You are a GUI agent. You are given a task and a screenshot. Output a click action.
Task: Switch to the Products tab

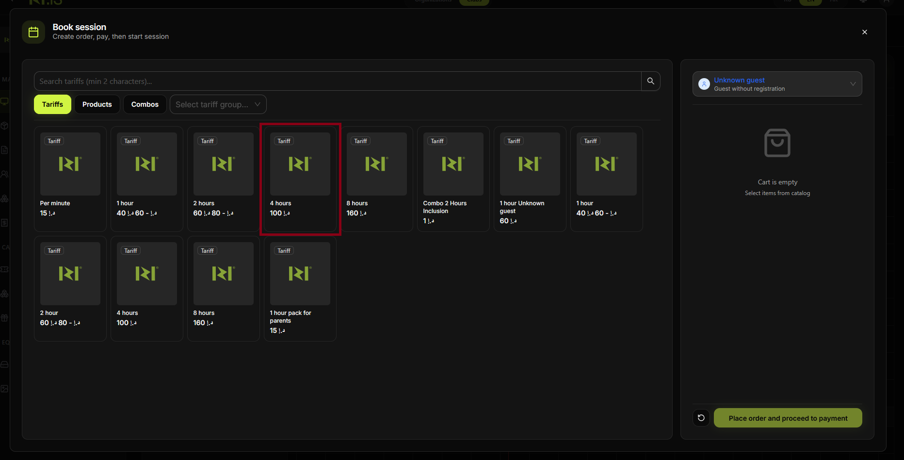(97, 104)
